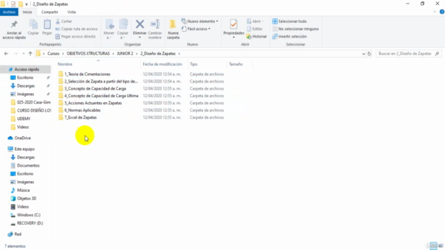
Task: Collapse the ribbon with the chevron
Action: 435,12
